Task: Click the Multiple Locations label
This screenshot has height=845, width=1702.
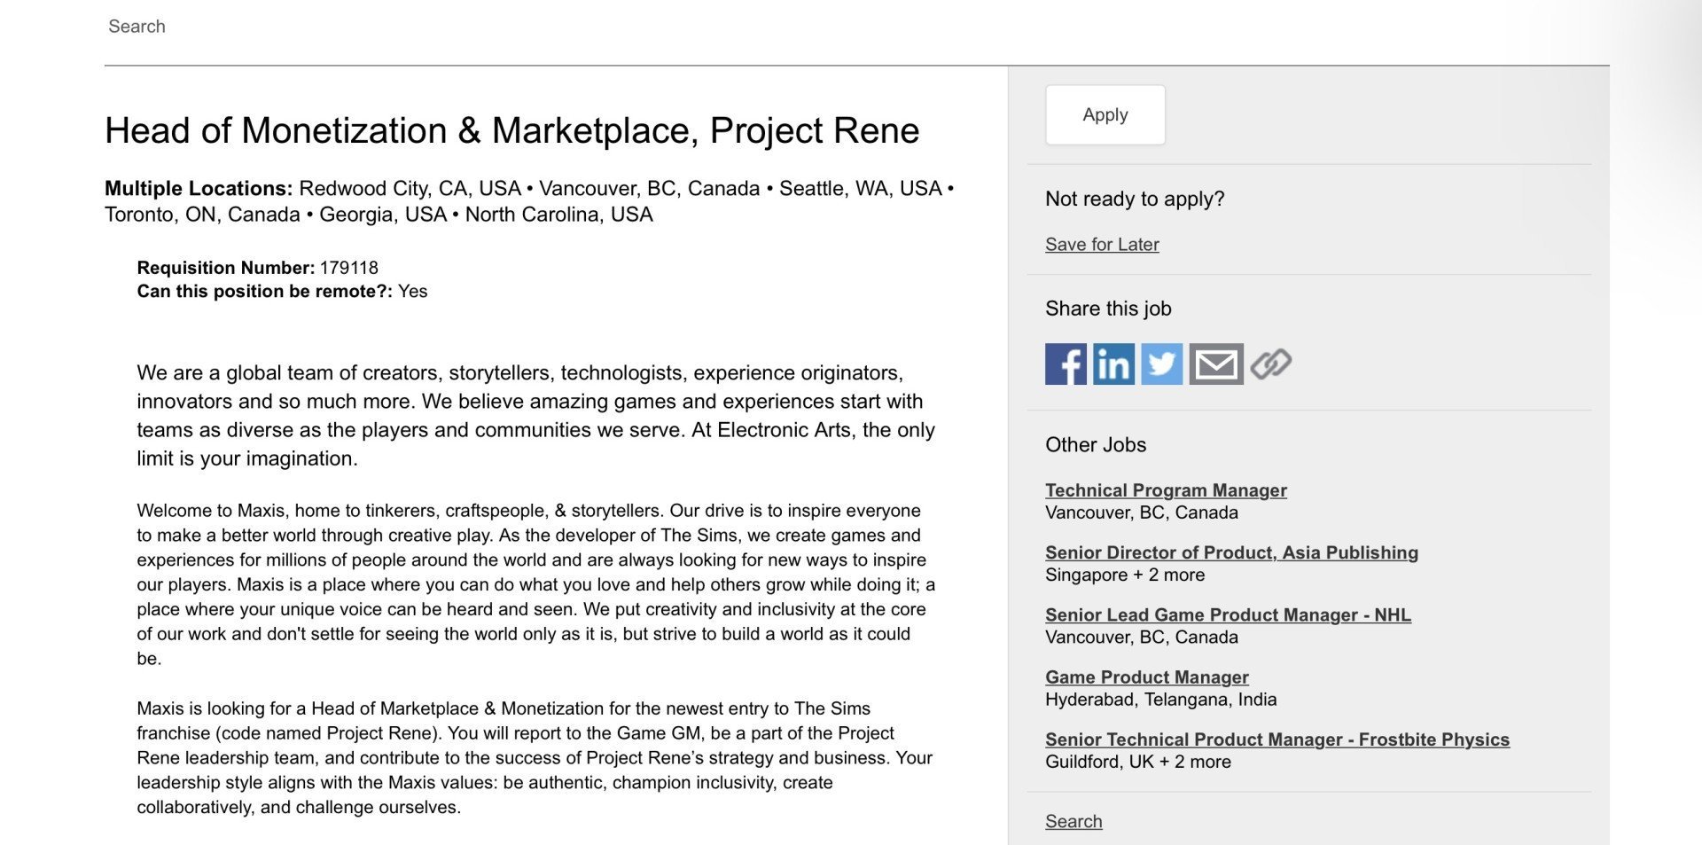Action: (x=199, y=188)
